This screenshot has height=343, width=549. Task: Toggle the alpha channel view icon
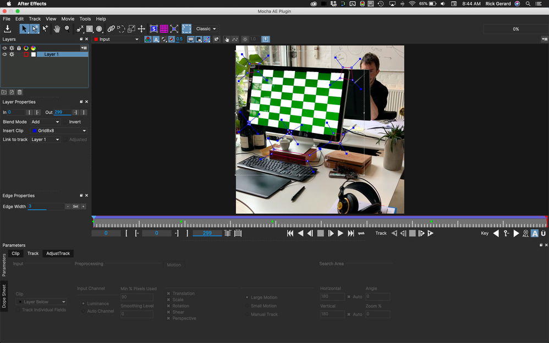pos(156,39)
